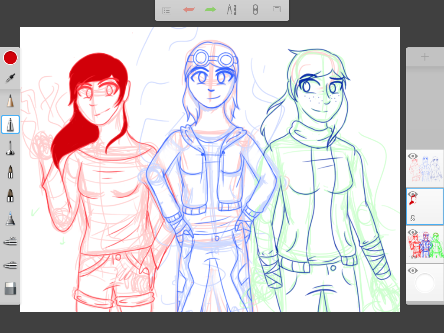
Task: Select the ballpoint pen brush below the selected pen
Action: point(10,148)
